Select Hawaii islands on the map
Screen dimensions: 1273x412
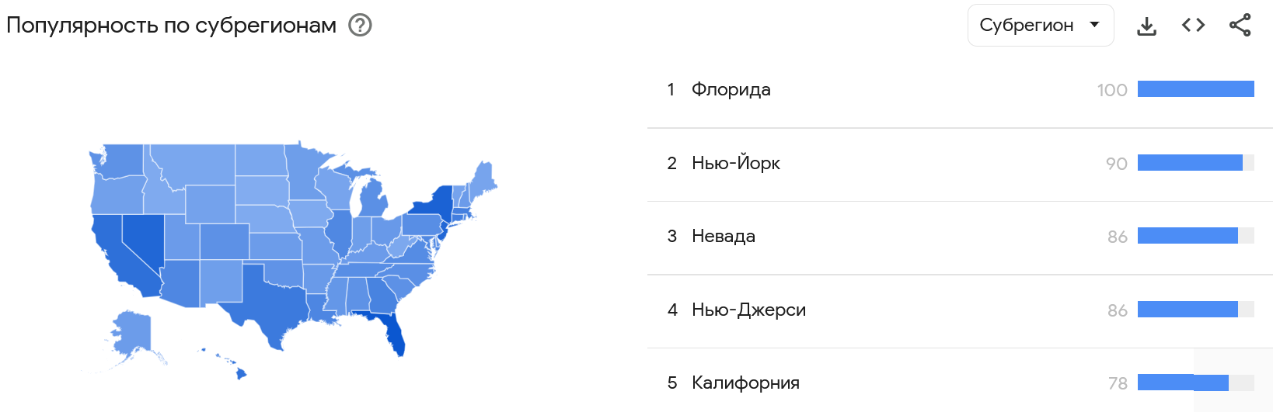(240, 374)
